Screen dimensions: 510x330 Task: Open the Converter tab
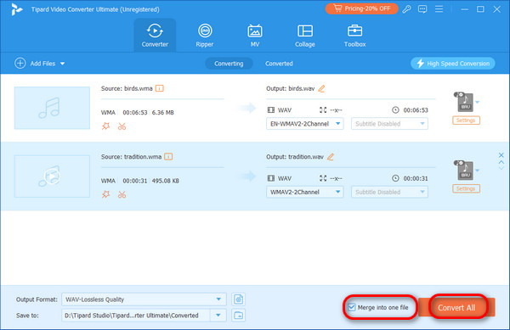tap(155, 36)
